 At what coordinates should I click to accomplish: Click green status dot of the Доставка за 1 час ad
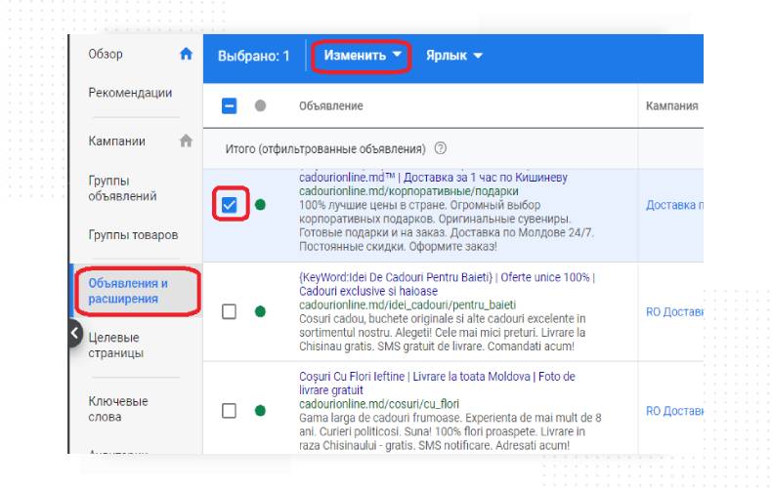click(x=261, y=205)
